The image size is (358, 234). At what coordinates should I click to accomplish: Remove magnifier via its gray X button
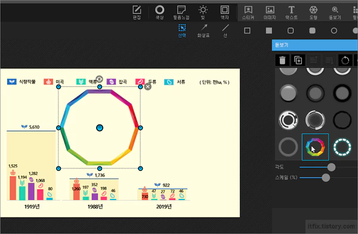click(x=148, y=86)
